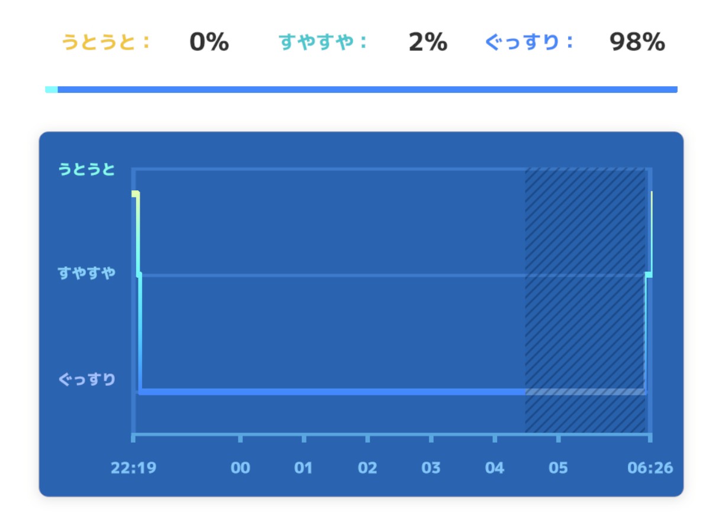
Task: Click the yellow うとうと label at top
Action: click(x=105, y=43)
